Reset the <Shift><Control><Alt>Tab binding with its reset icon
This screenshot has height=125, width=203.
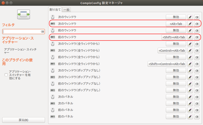point(197,64)
